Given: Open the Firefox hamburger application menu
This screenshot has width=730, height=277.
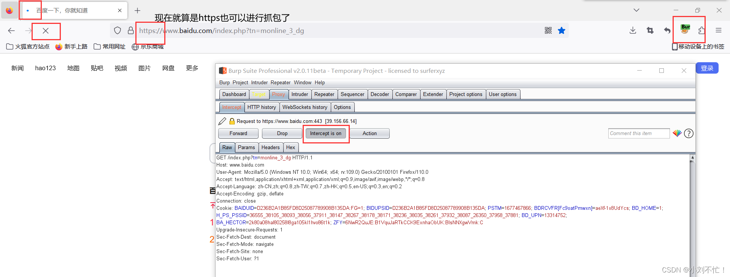Looking at the screenshot, I should point(719,30).
